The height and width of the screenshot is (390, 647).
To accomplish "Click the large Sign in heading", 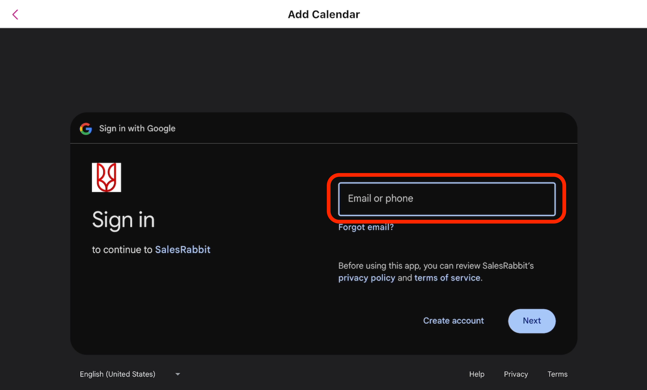I will [x=123, y=220].
